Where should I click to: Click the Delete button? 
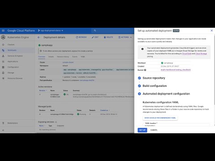click(108, 37)
